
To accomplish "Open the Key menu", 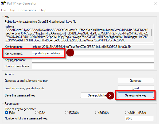I will (x=12, y=10).
